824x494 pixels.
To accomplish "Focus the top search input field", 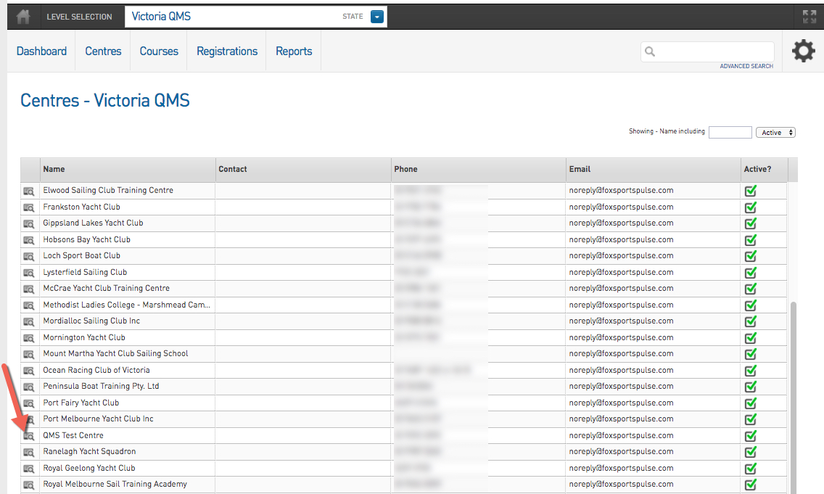I will 707,52.
